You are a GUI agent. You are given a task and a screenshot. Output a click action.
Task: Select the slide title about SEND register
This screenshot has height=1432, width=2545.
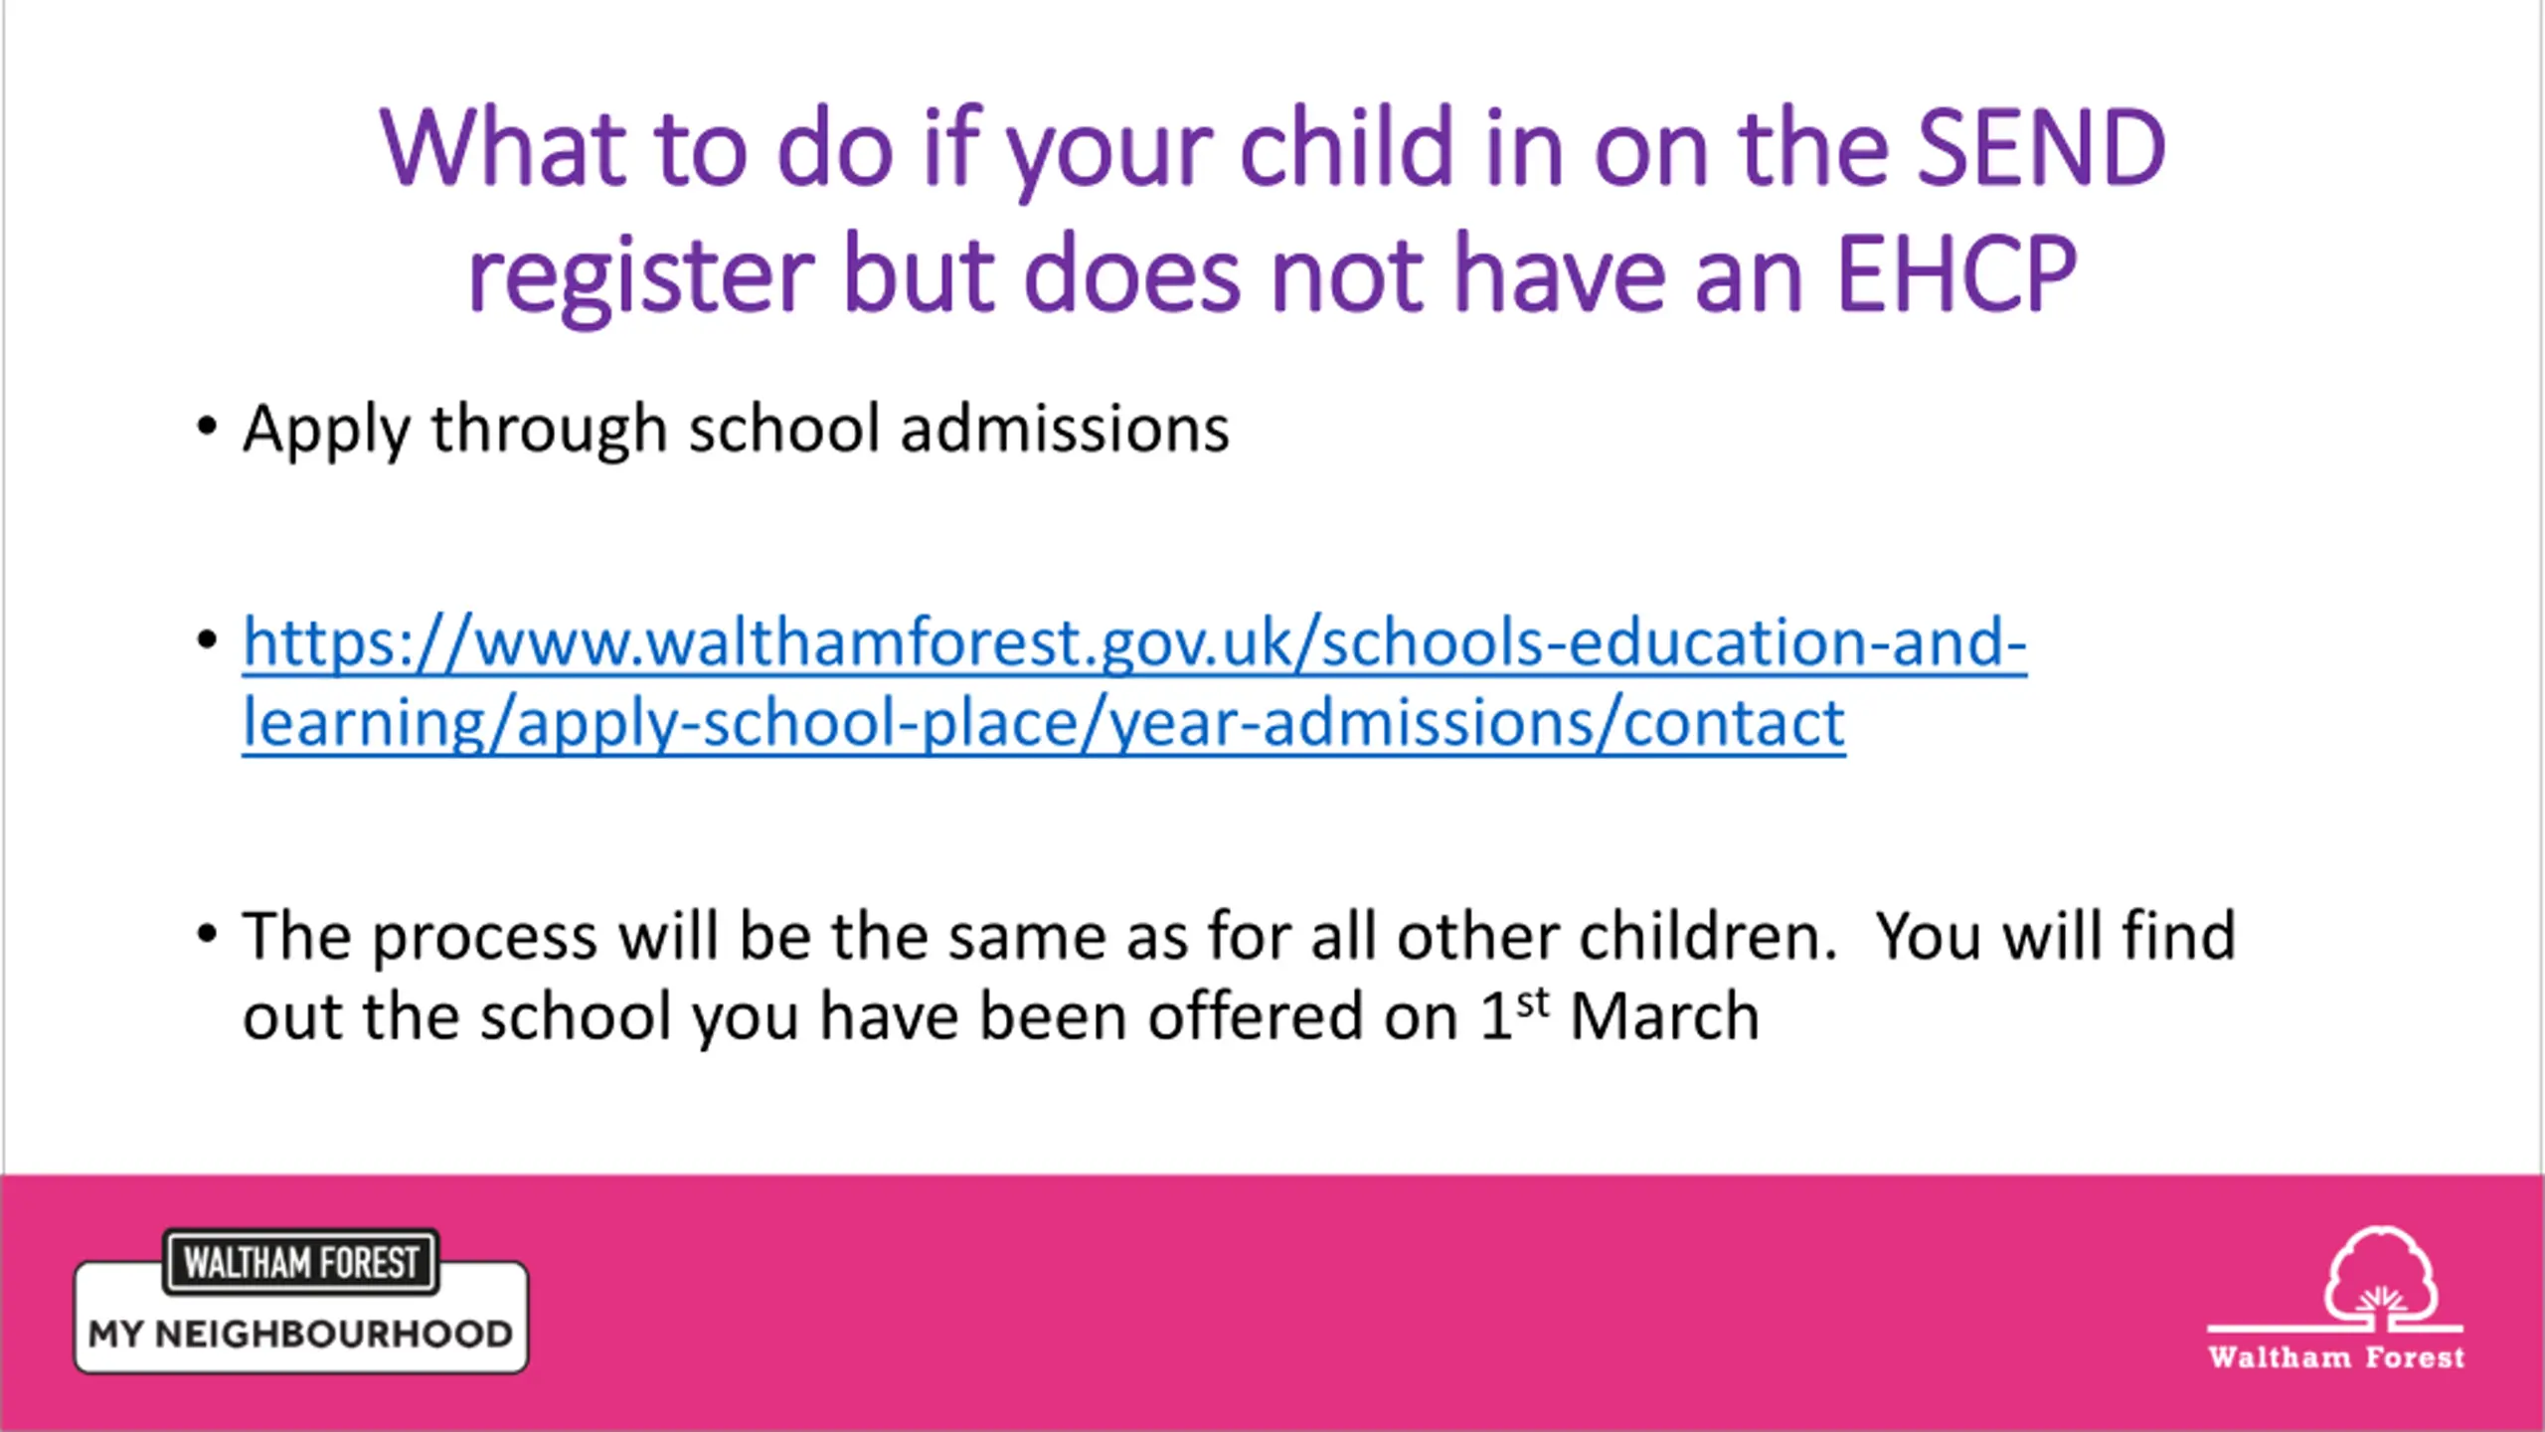pos(1272,211)
